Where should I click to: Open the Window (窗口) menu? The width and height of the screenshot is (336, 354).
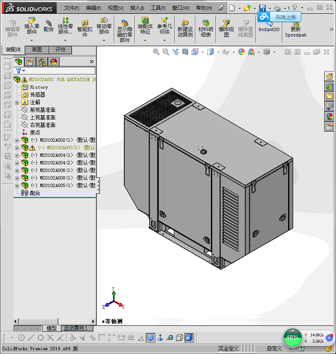pos(181,8)
